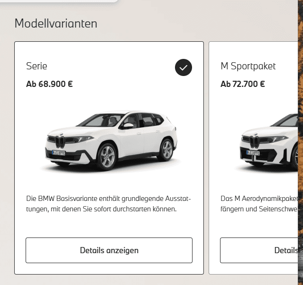The width and height of the screenshot is (303, 285).
Task: Click the Modellvarianten heading
Action: click(56, 23)
